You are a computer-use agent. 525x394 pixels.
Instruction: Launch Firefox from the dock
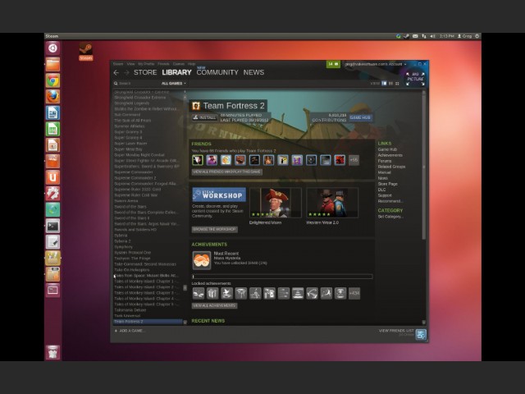pos(52,97)
